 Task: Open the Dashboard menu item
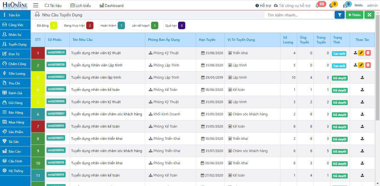111,5
